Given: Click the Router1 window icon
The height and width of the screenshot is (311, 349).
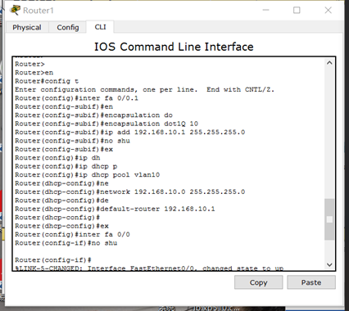Looking at the screenshot, I should click(15, 10).
